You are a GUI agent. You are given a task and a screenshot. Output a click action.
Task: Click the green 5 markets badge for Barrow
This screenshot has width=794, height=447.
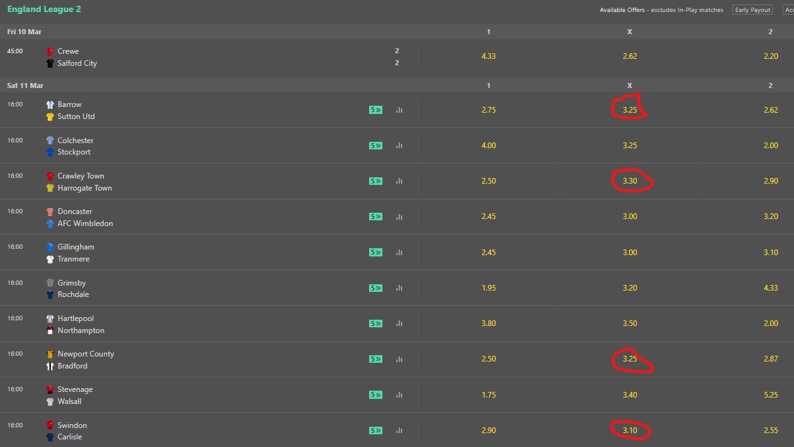tap(376, 110)
